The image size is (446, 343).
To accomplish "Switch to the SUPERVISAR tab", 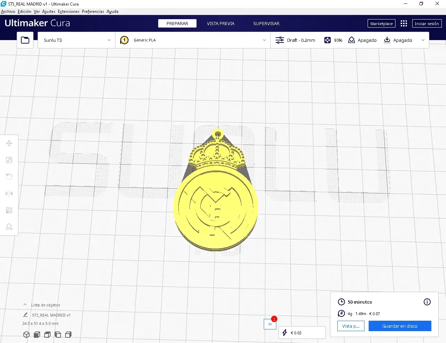I will (x=266, y=23).
